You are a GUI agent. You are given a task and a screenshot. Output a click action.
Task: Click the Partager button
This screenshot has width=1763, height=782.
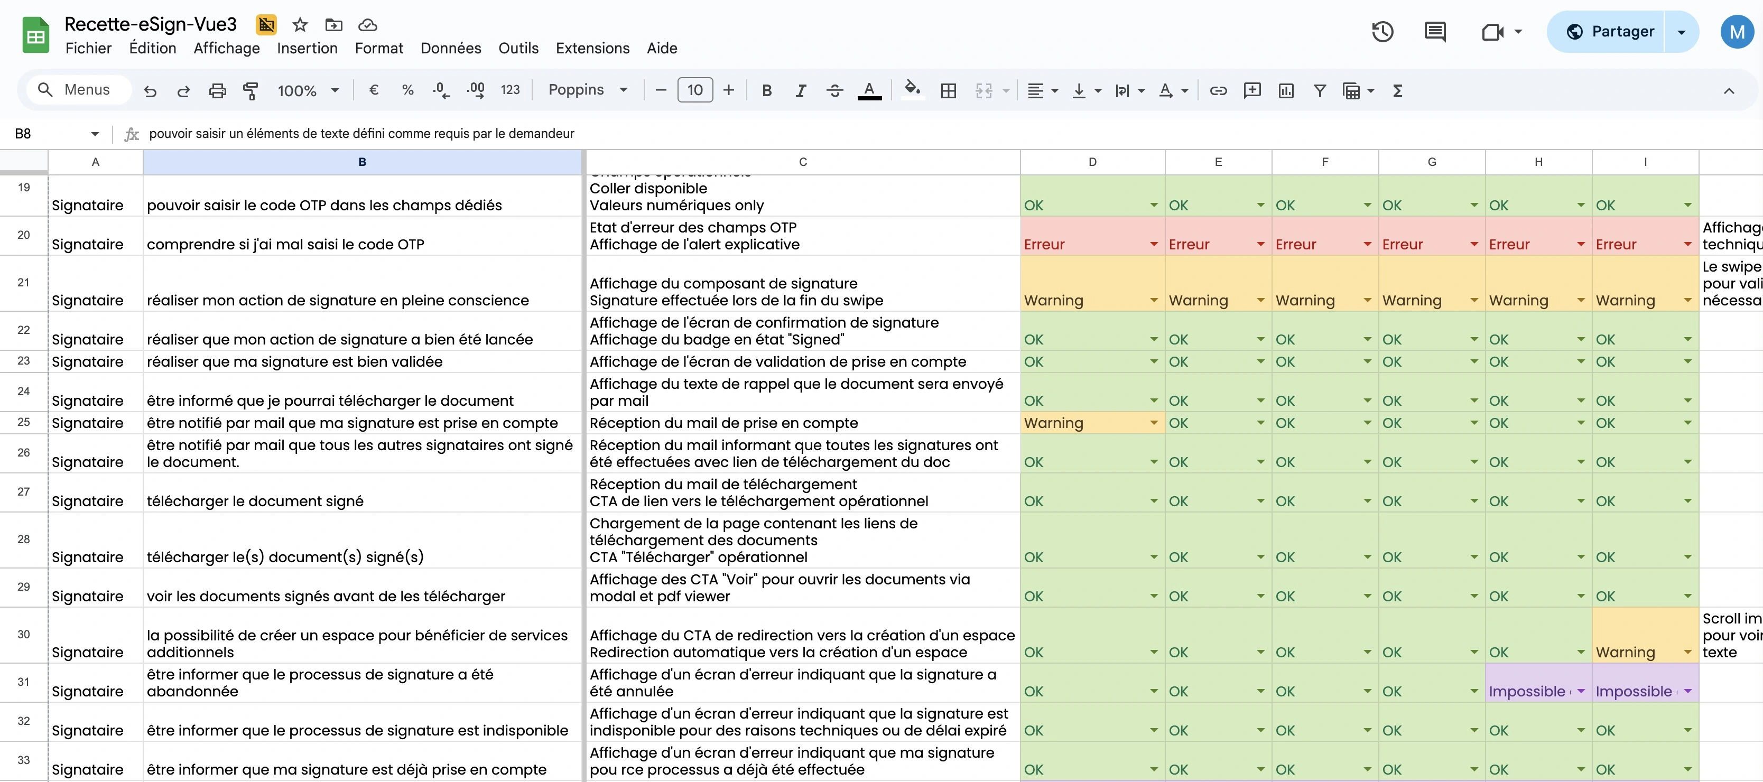[x=1623, y=32]
